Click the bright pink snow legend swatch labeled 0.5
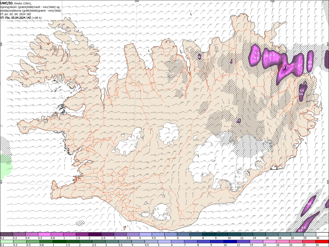The width and height of the screenshot is (329, 247). pos(44,234)
